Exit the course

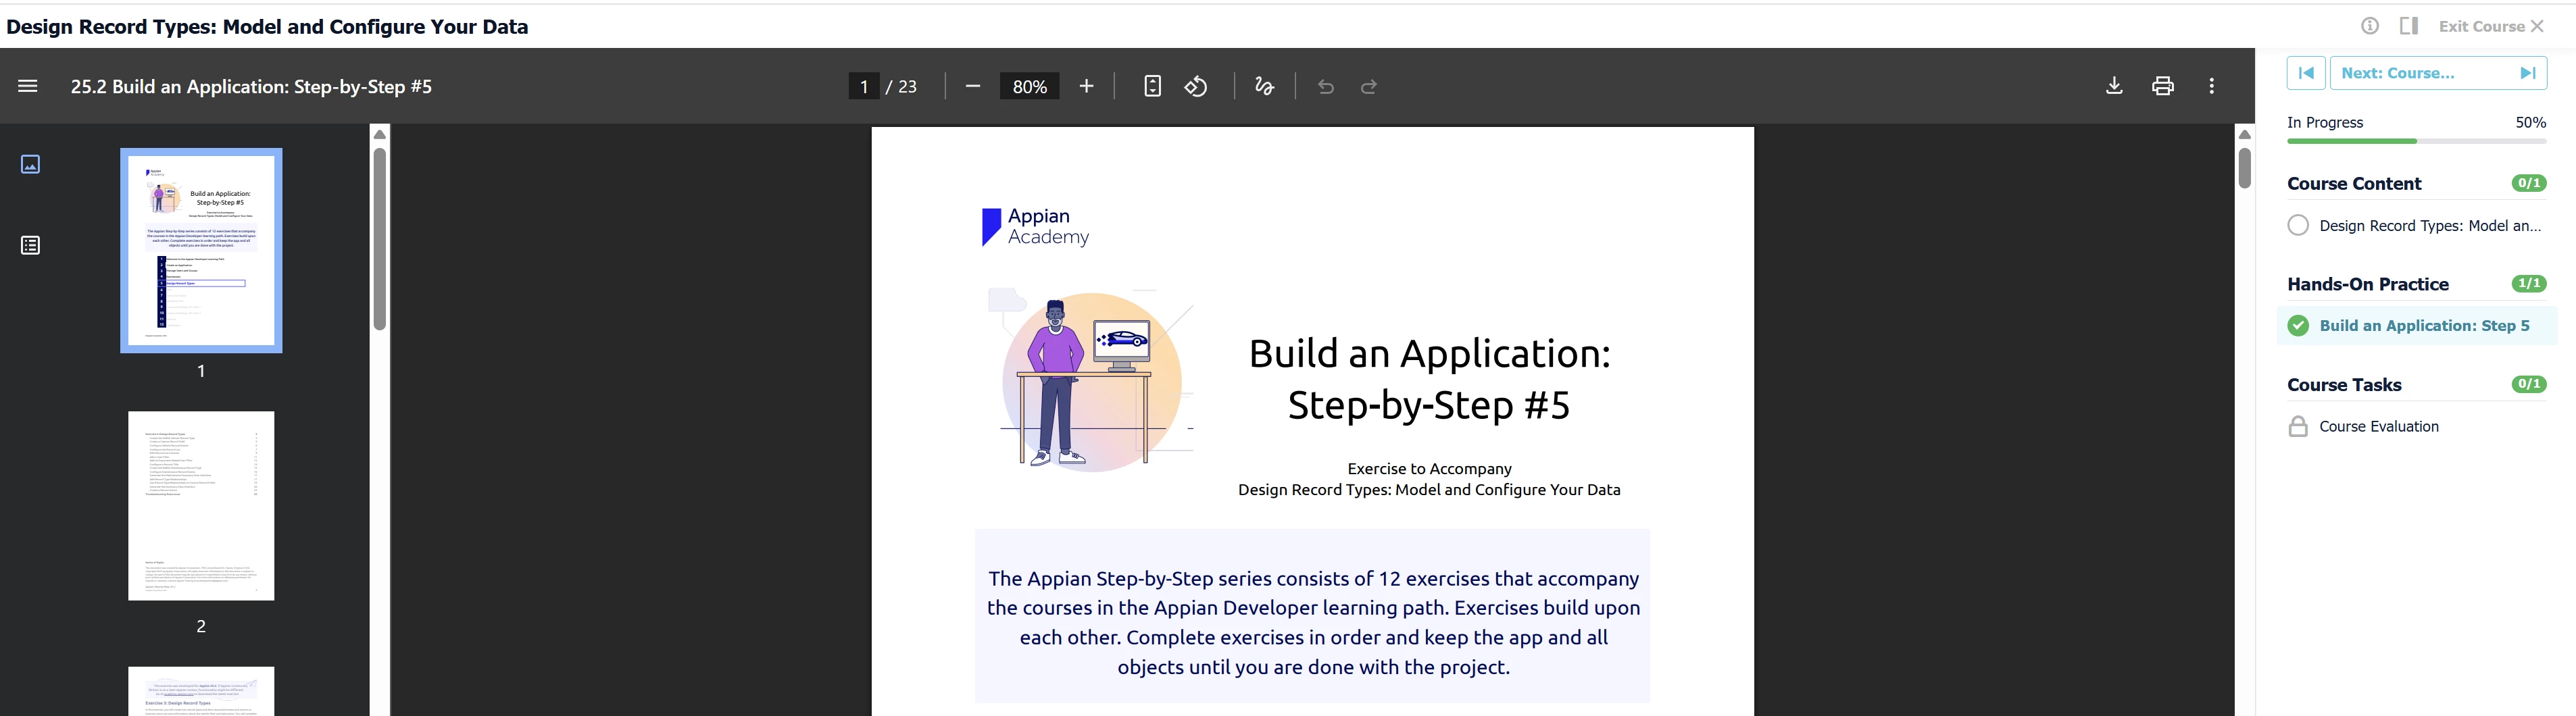[2490, 26]
